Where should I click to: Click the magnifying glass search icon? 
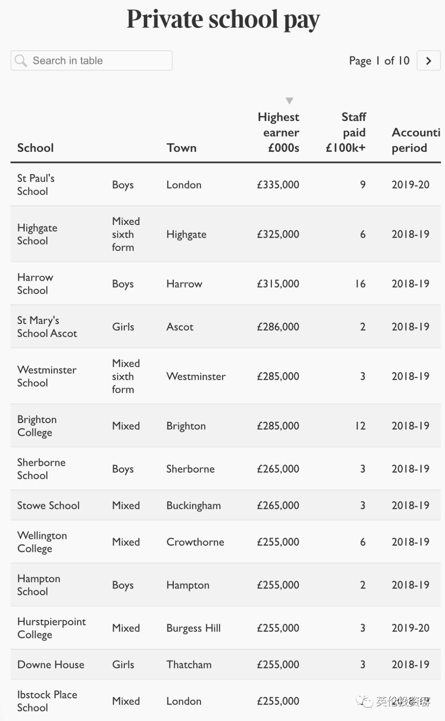[x=21, y=61]
